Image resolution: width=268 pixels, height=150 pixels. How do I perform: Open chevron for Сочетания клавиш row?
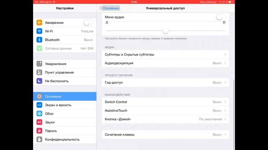click(225, 135)
